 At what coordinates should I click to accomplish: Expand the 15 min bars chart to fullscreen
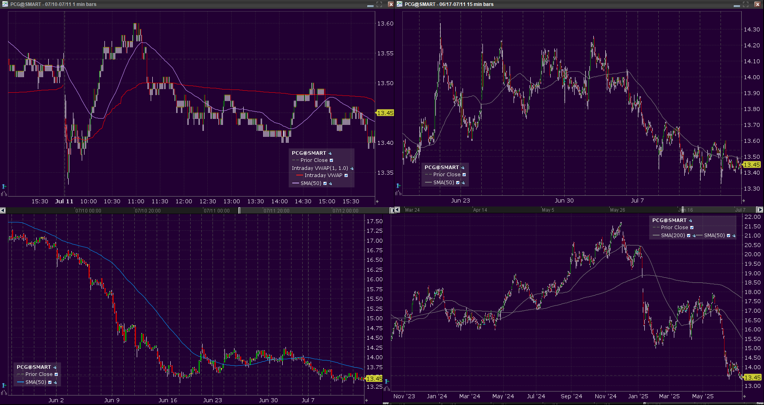tap(746, 4)
